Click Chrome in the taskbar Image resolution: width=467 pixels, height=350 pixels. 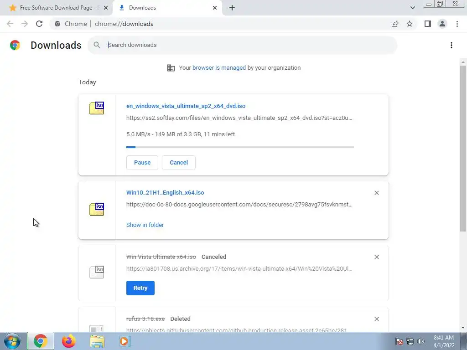pyautogui.click(x=41, y=341)
